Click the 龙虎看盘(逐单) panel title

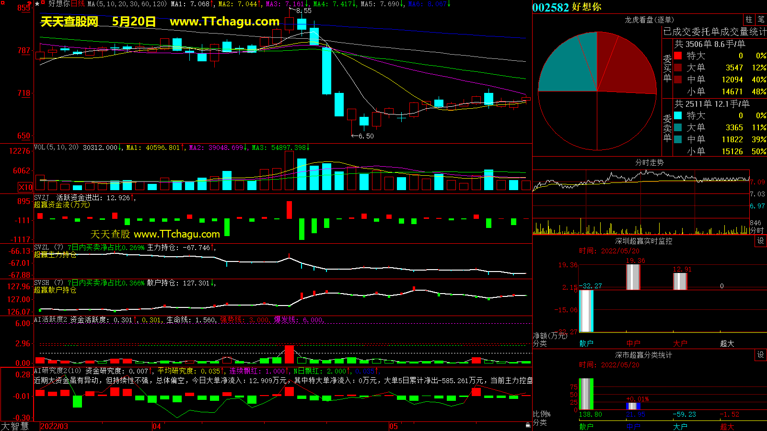coord(649,20)
